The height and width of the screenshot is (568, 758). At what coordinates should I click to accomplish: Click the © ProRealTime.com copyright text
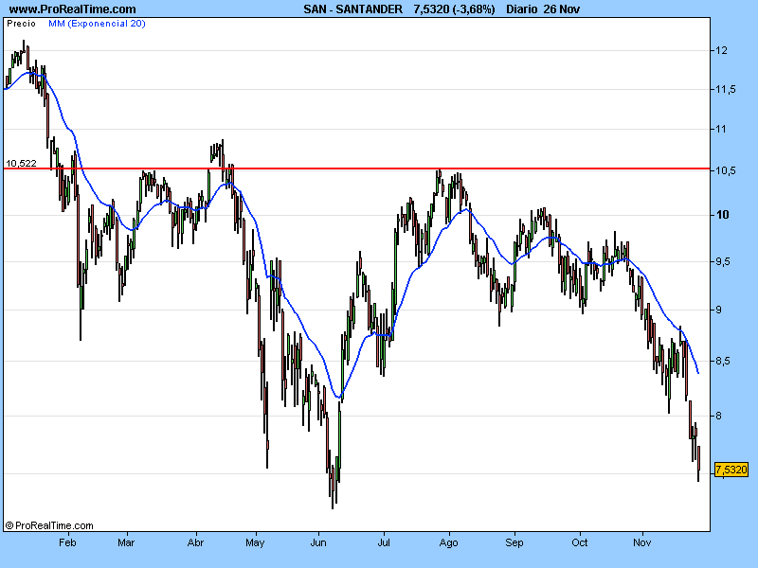[49, 525]
